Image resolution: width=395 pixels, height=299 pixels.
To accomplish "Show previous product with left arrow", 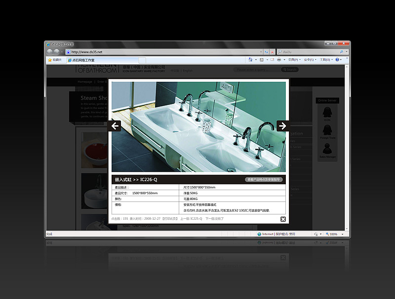I will 115,126.
